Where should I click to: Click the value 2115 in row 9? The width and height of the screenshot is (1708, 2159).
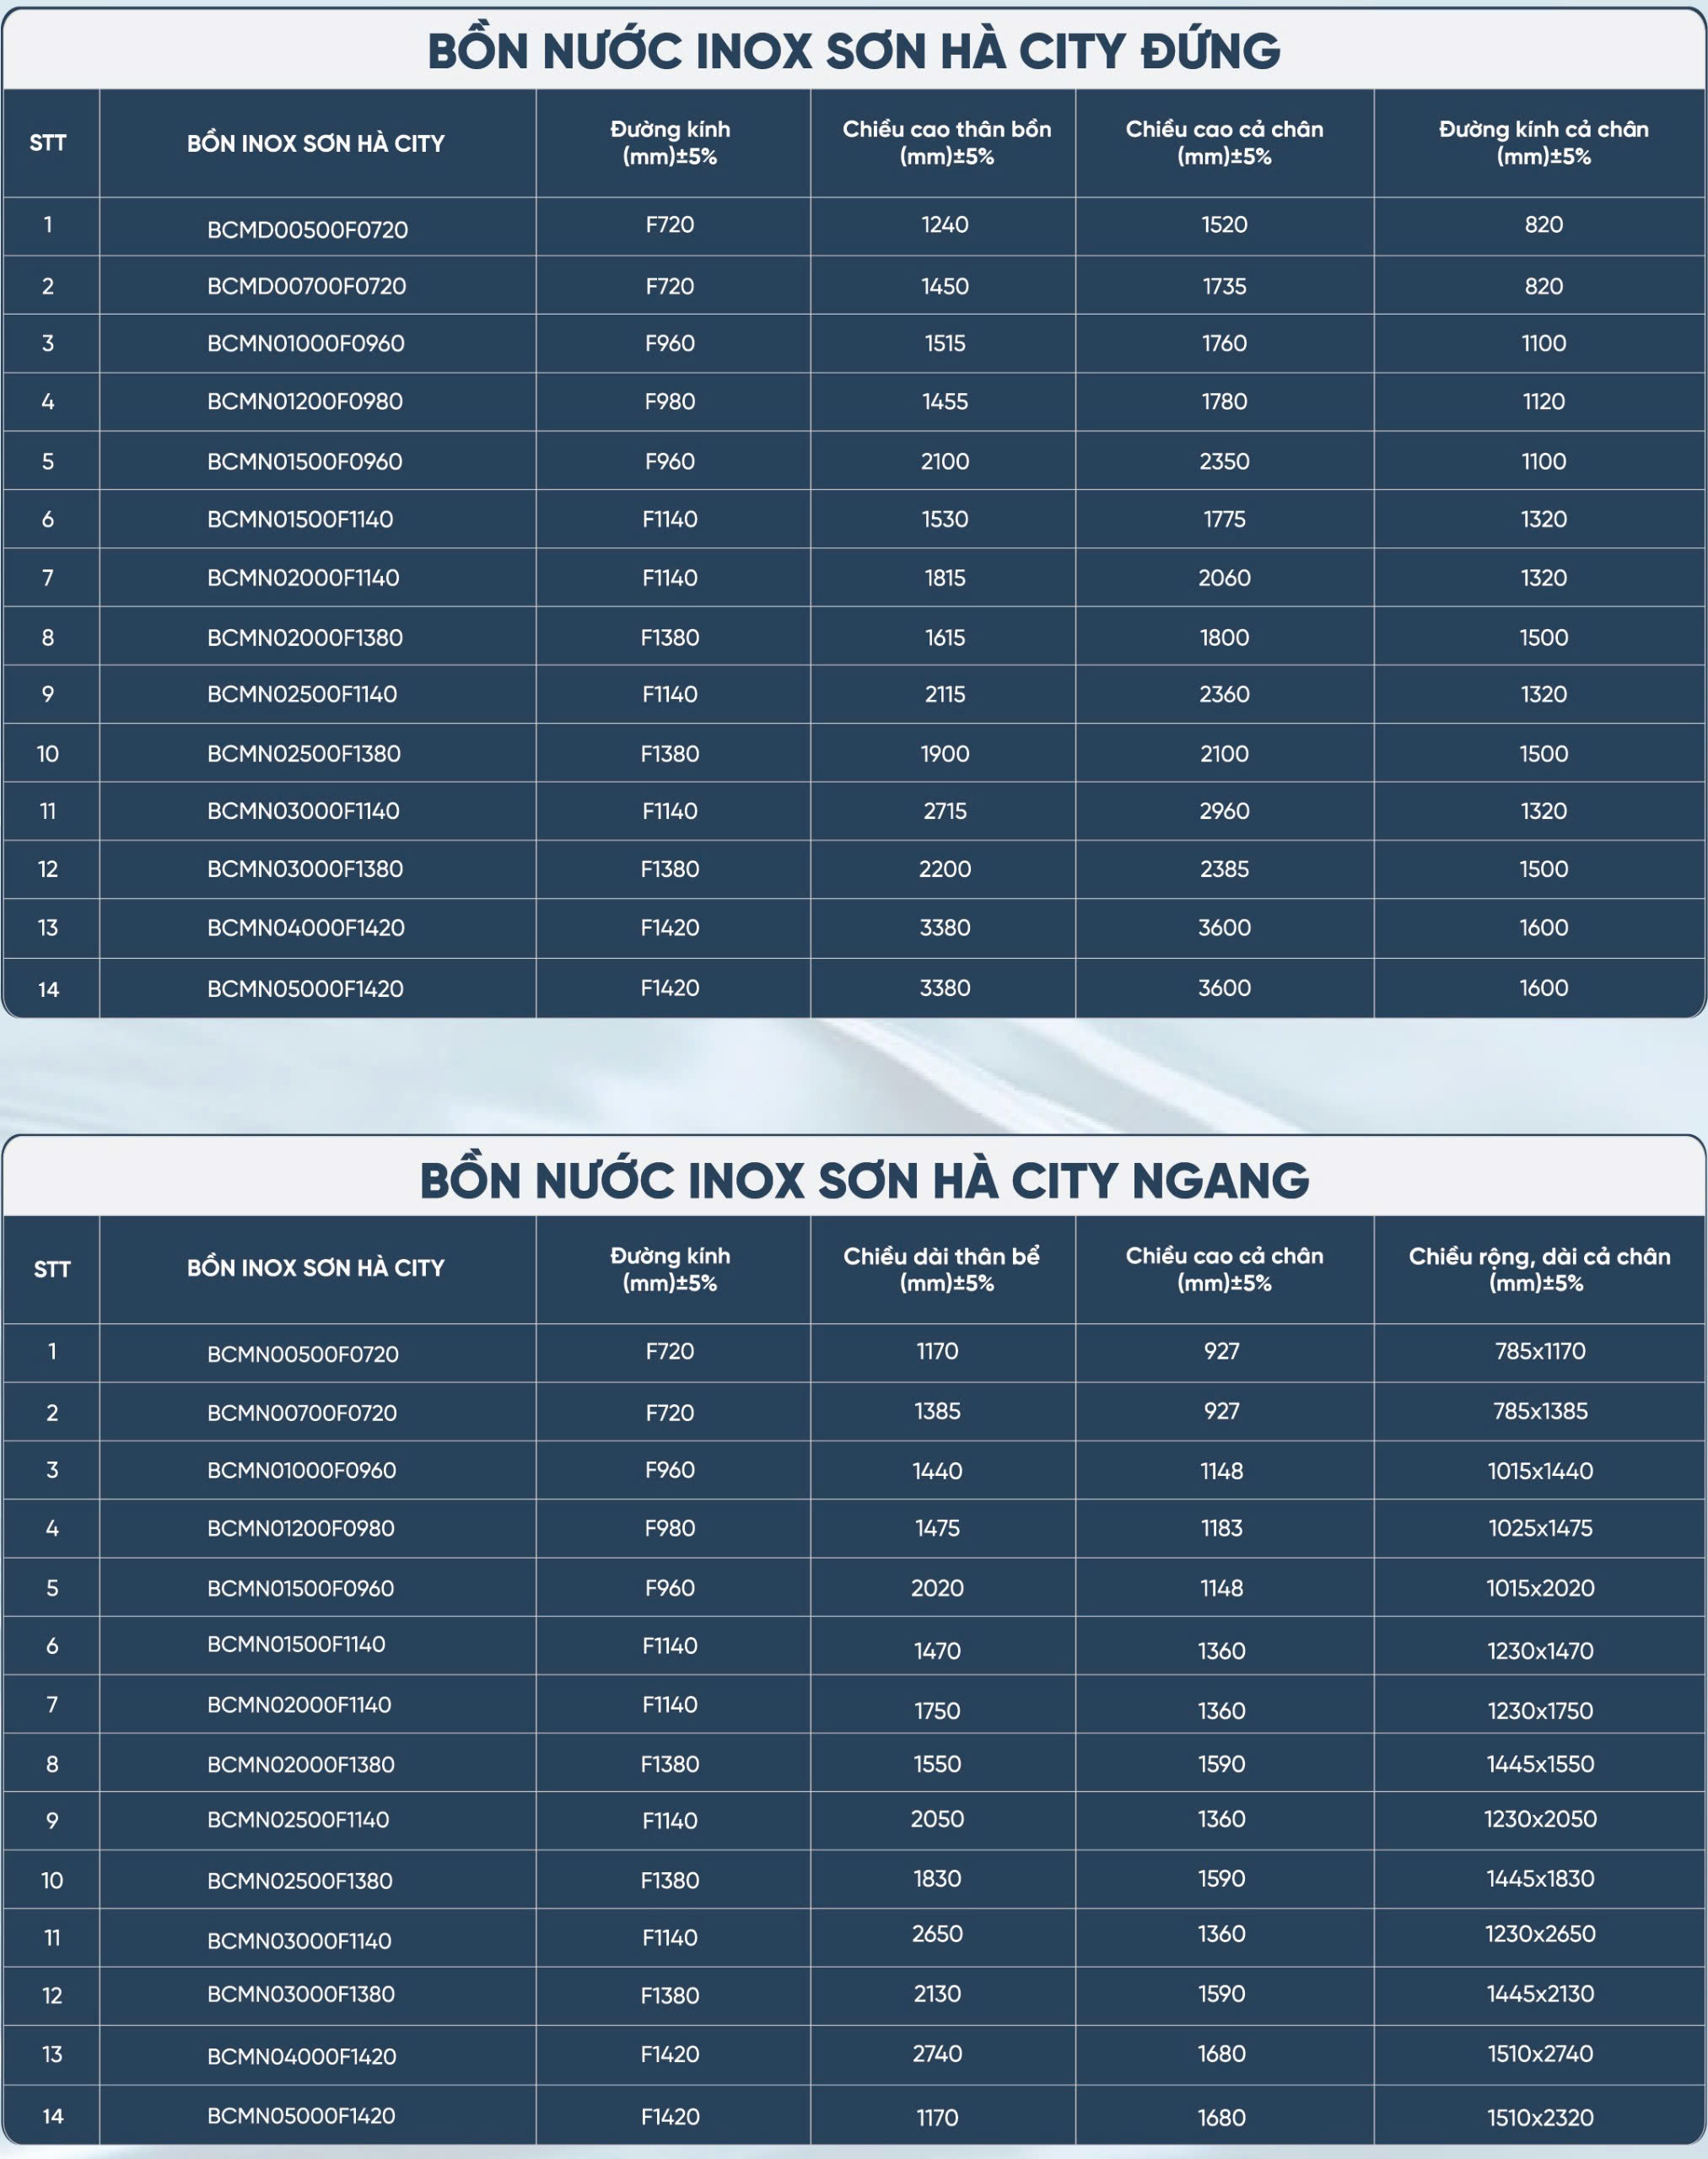tap(945, 694)
